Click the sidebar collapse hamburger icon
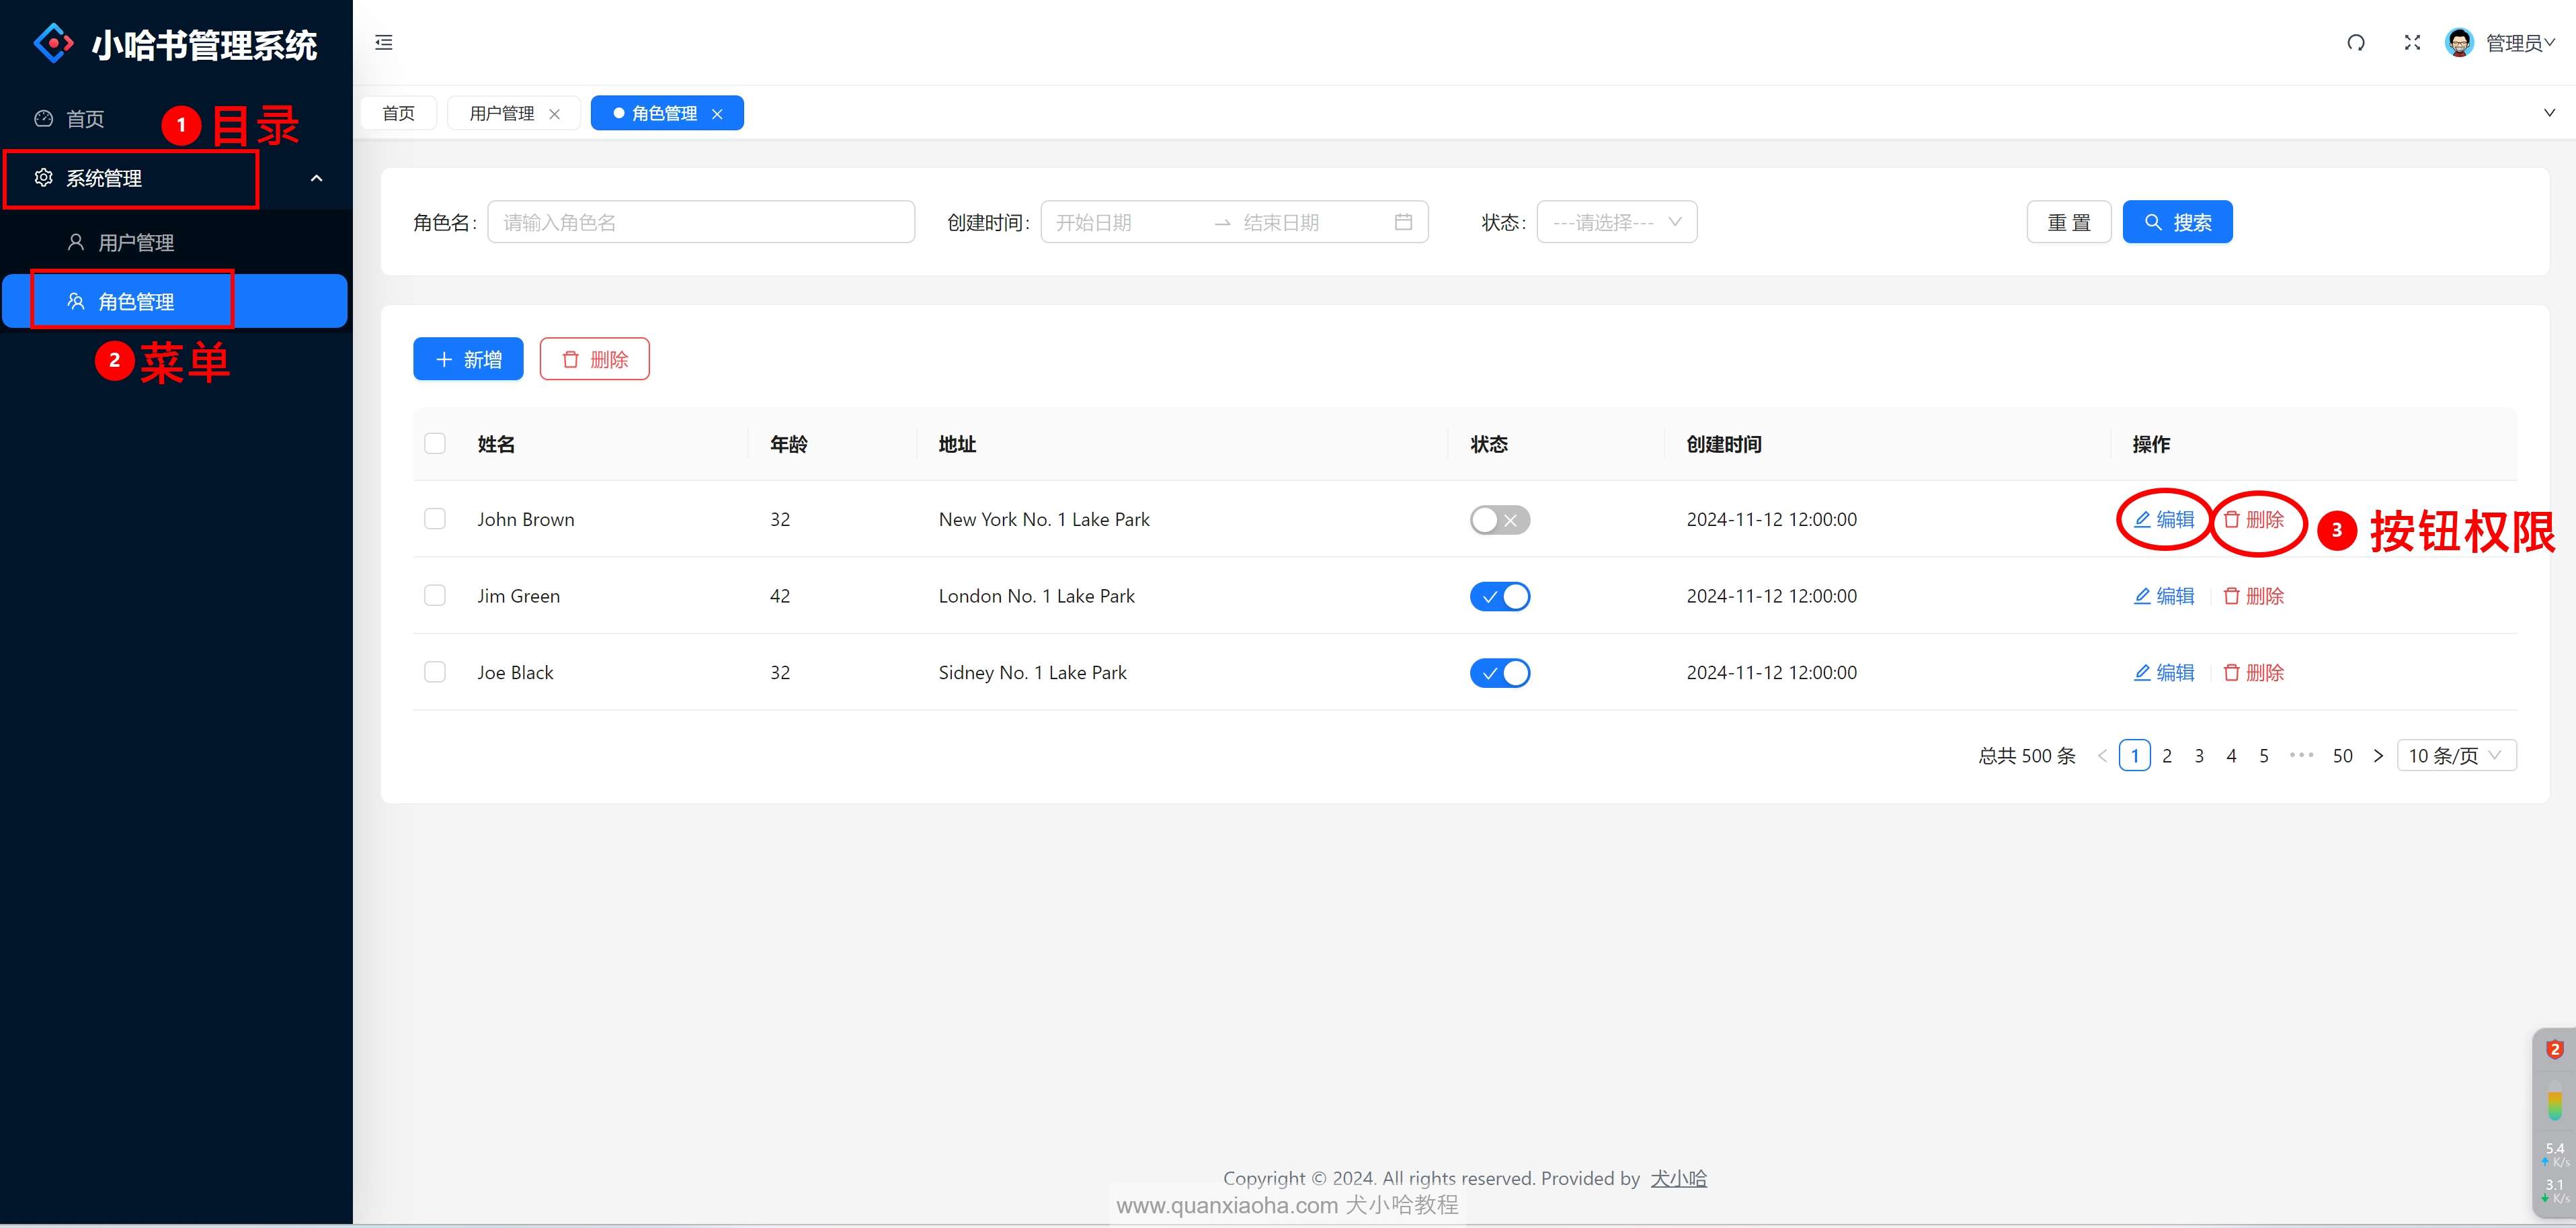2576x1228 pixels. pyautogui.click(x=384, y=42)
